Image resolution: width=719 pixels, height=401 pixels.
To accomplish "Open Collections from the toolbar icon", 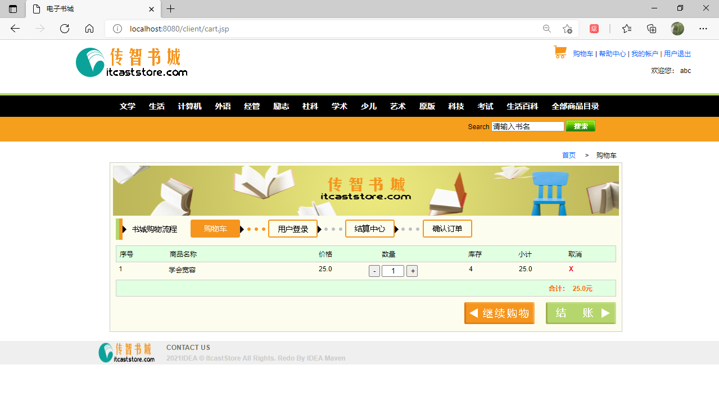I will (x=651, y=29).
